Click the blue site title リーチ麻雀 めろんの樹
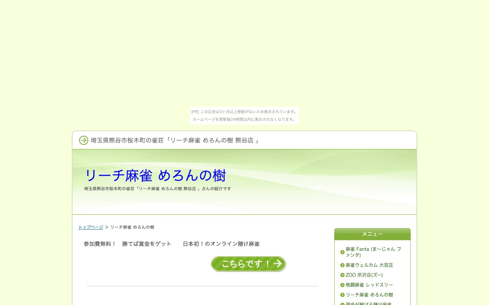 155,175
